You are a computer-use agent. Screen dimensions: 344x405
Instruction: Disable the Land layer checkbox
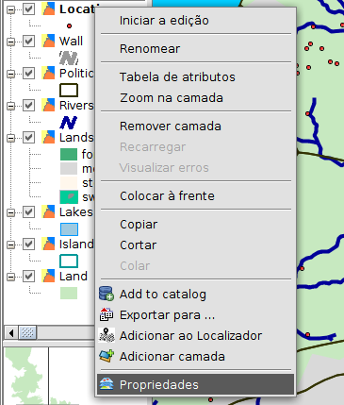click(29, 276)
